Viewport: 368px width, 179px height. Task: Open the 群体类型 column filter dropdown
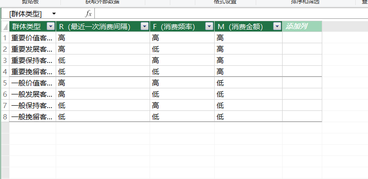coord(51,26)
